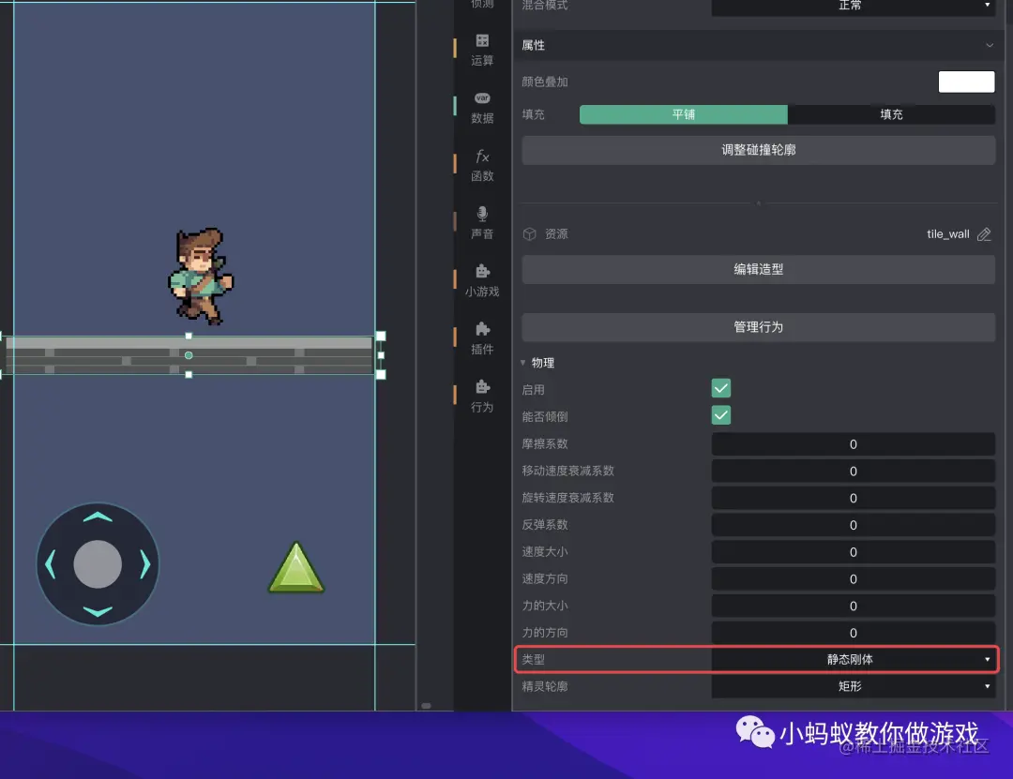Open the 精灵轮廓 dropdown showing 矩形

point(852,686)
